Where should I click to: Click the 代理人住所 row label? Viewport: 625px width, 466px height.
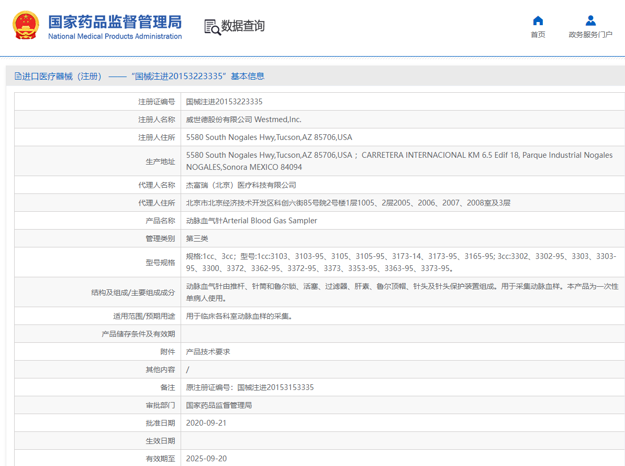point(157,203)
